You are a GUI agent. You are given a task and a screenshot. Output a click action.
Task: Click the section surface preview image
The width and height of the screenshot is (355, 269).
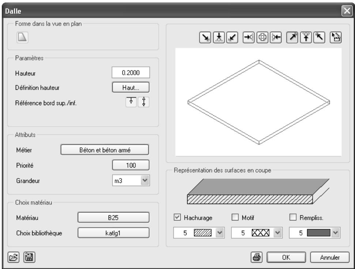[258, 191]
